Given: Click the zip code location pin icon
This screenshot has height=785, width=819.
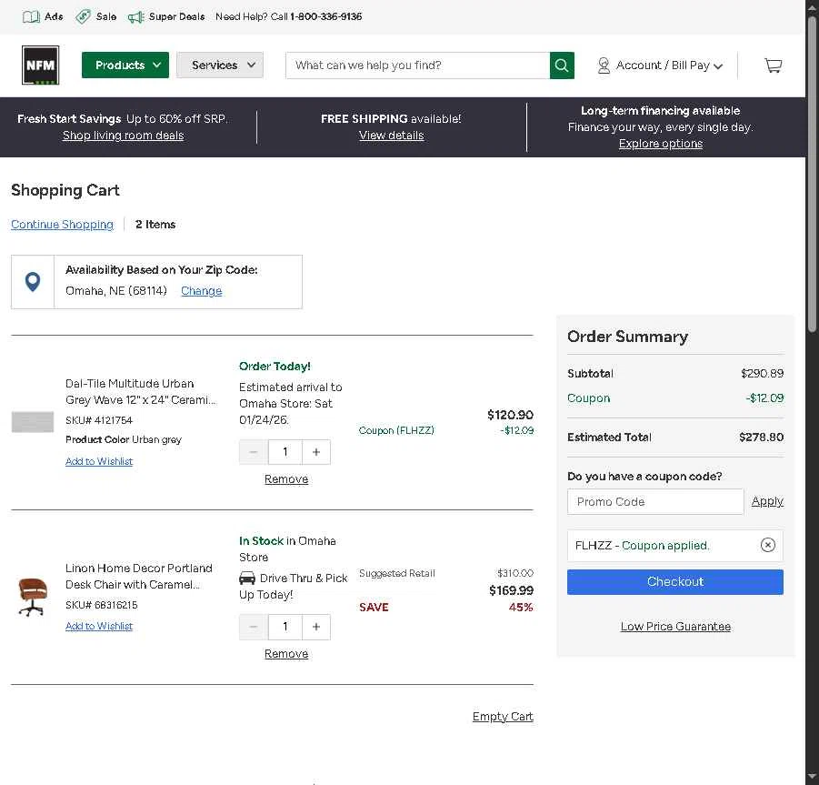Looking at the screenshot, I should click(33, 282).
